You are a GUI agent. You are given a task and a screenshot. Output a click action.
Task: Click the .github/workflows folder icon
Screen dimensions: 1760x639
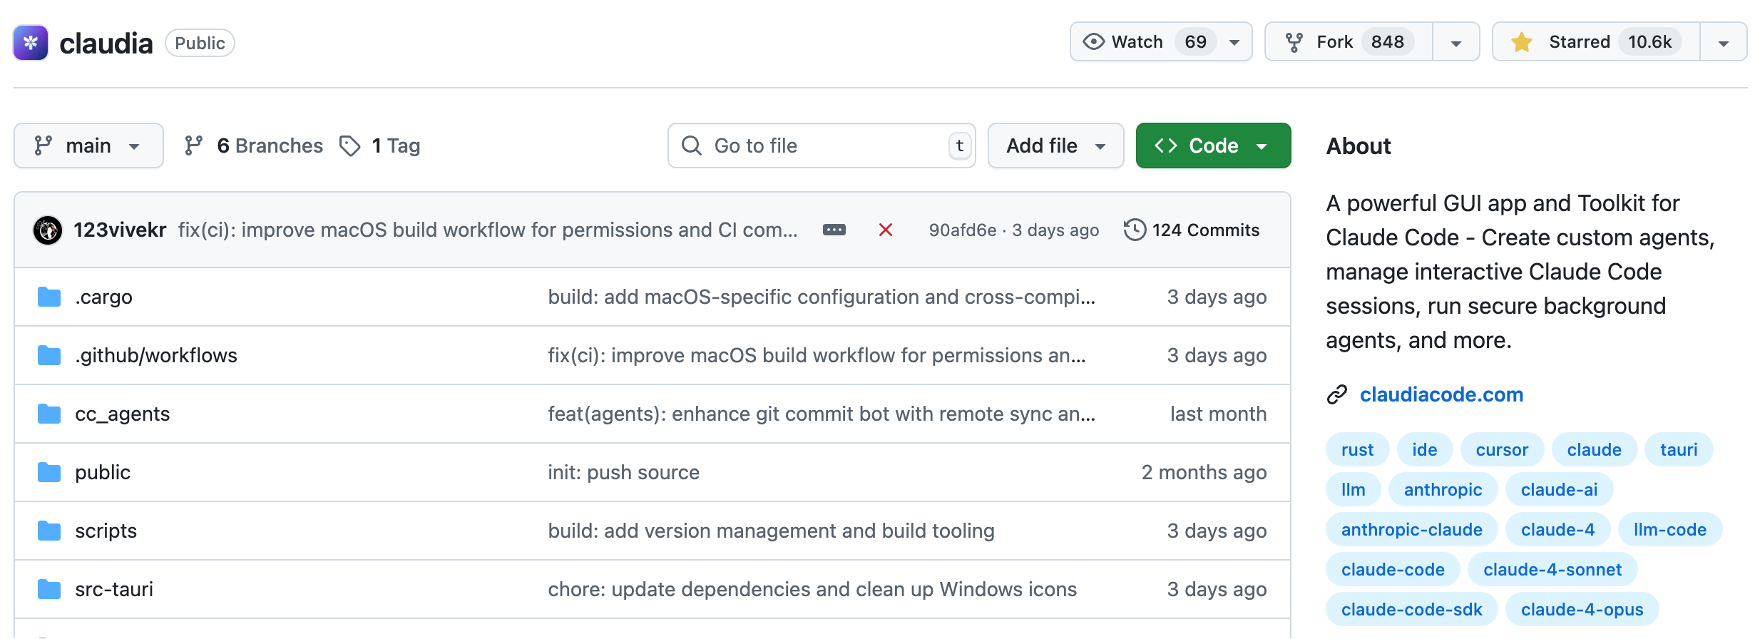[49, 355]
